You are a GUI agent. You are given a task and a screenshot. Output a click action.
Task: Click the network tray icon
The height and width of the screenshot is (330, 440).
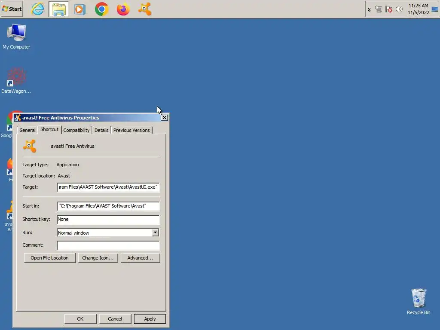(x=378, y=9)
